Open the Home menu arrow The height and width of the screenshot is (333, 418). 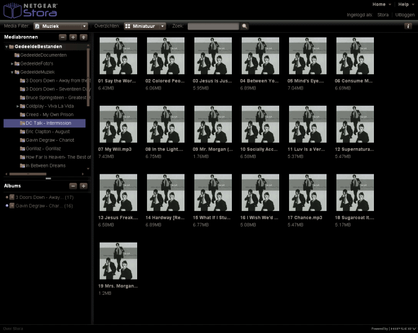coord(390,4)
